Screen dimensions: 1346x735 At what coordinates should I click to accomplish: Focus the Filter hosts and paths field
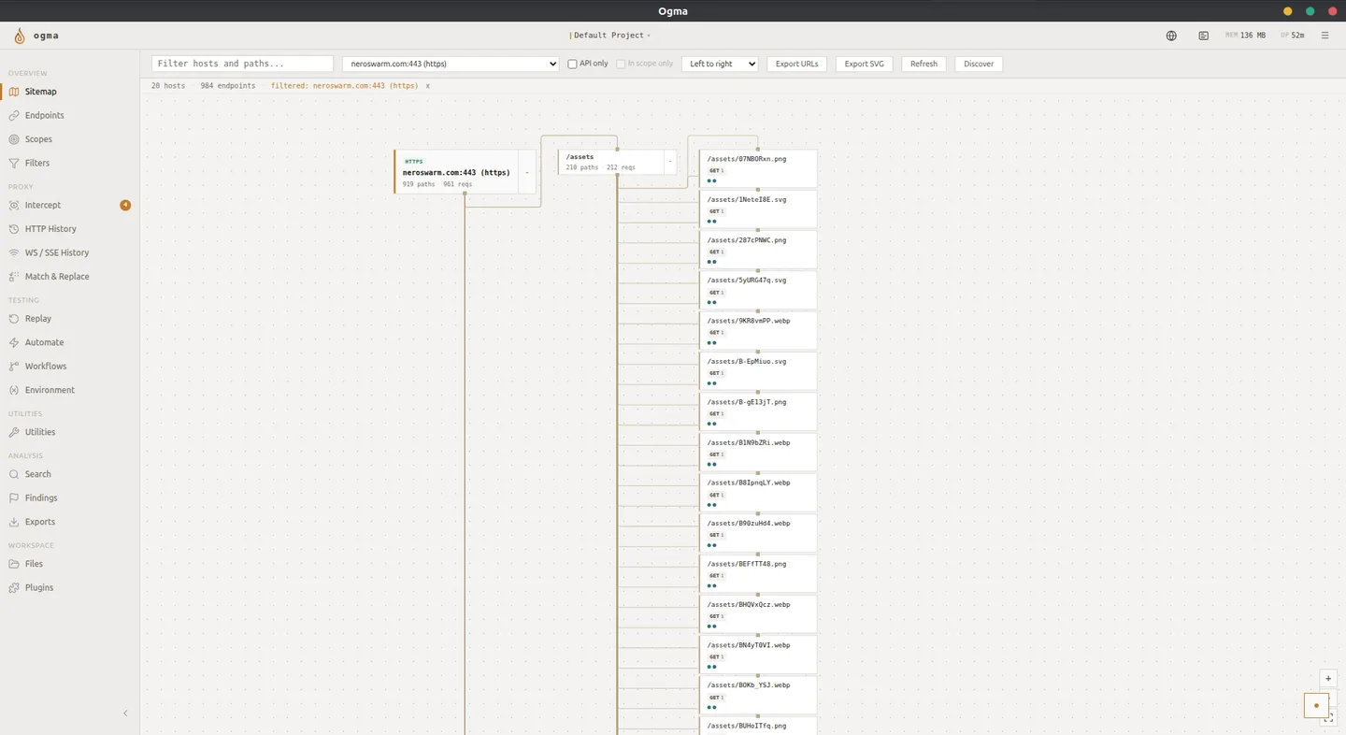[x=243, y=64]
